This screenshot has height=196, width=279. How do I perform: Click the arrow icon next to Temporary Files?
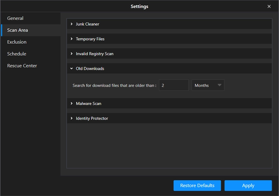(x=71, y=39)
